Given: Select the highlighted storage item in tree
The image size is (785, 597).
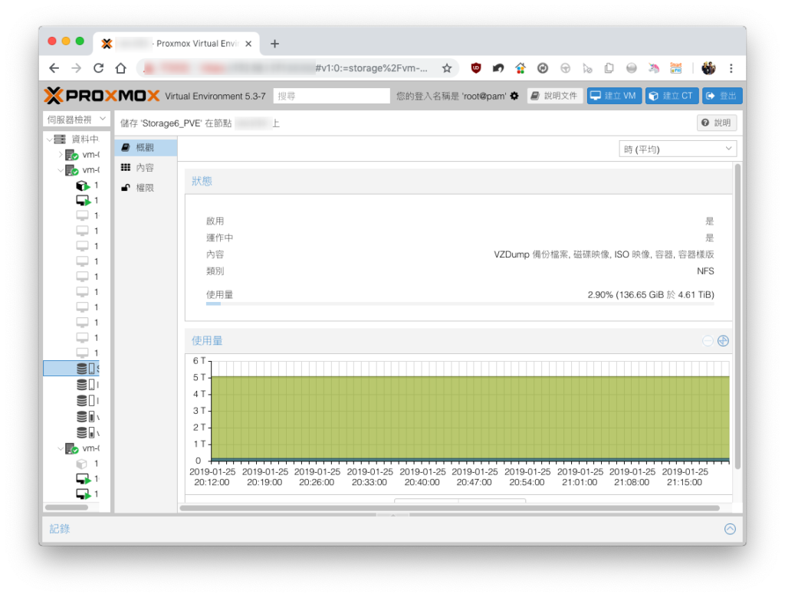Looking at the screenshot, I should click(71, 369).
